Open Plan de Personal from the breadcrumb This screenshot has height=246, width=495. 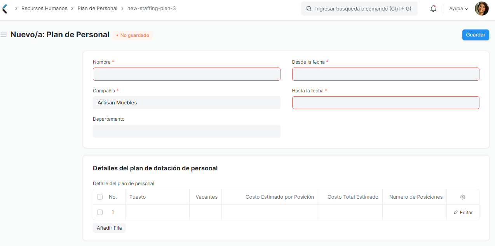(x=97, y=8)
